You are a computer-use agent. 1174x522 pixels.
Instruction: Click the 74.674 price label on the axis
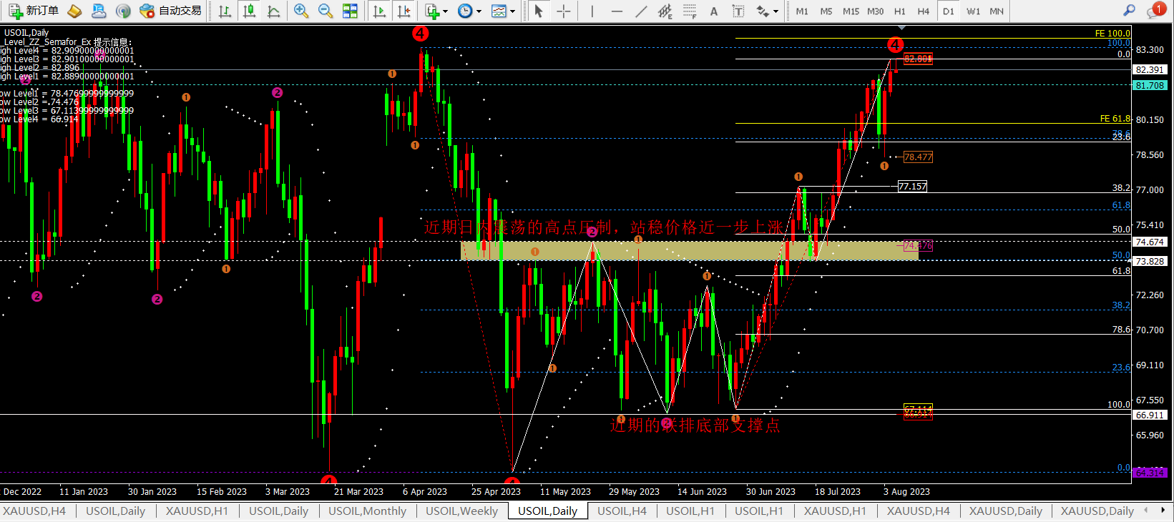pyautogui.click(x=1150, y=242)
